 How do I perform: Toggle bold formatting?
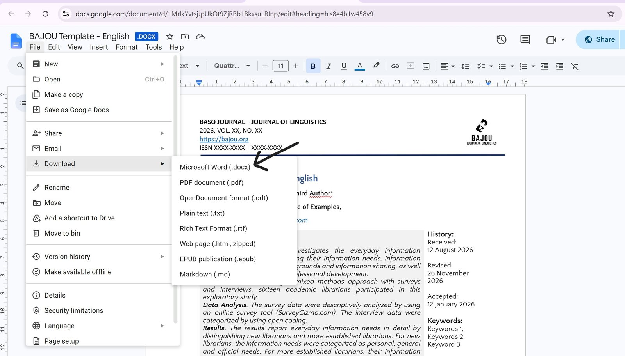(313, 66)
